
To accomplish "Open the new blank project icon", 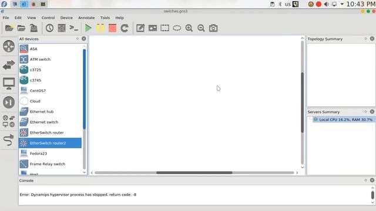I will pos(9,28).
